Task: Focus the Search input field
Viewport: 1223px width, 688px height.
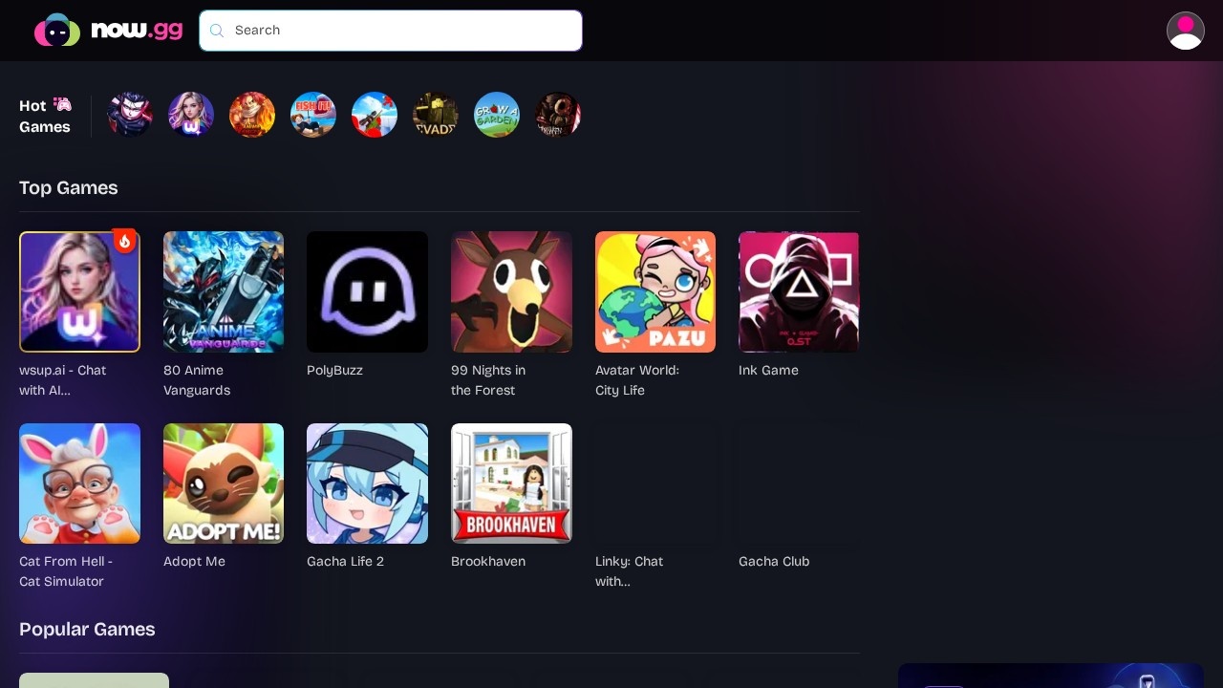Action: [x=391, y=31]
